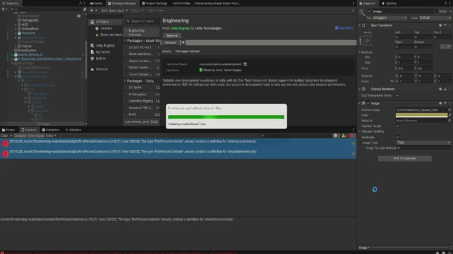Click the copy technical name icon
The width and height of the screenshot is (453, 254).
pos(245,64)
